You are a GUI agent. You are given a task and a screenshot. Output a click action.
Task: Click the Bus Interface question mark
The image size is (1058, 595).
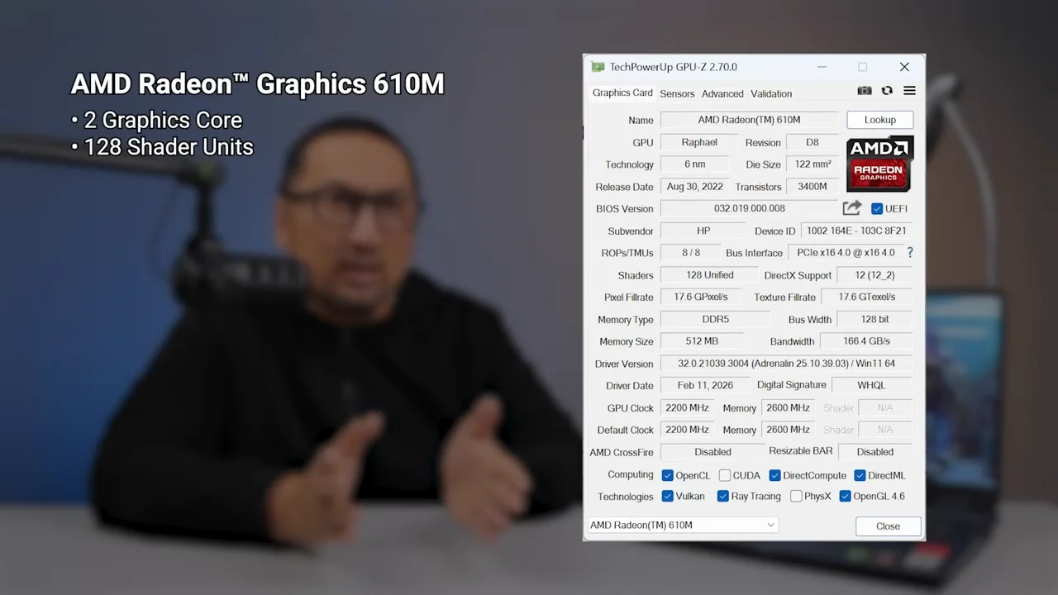[910, 252]
